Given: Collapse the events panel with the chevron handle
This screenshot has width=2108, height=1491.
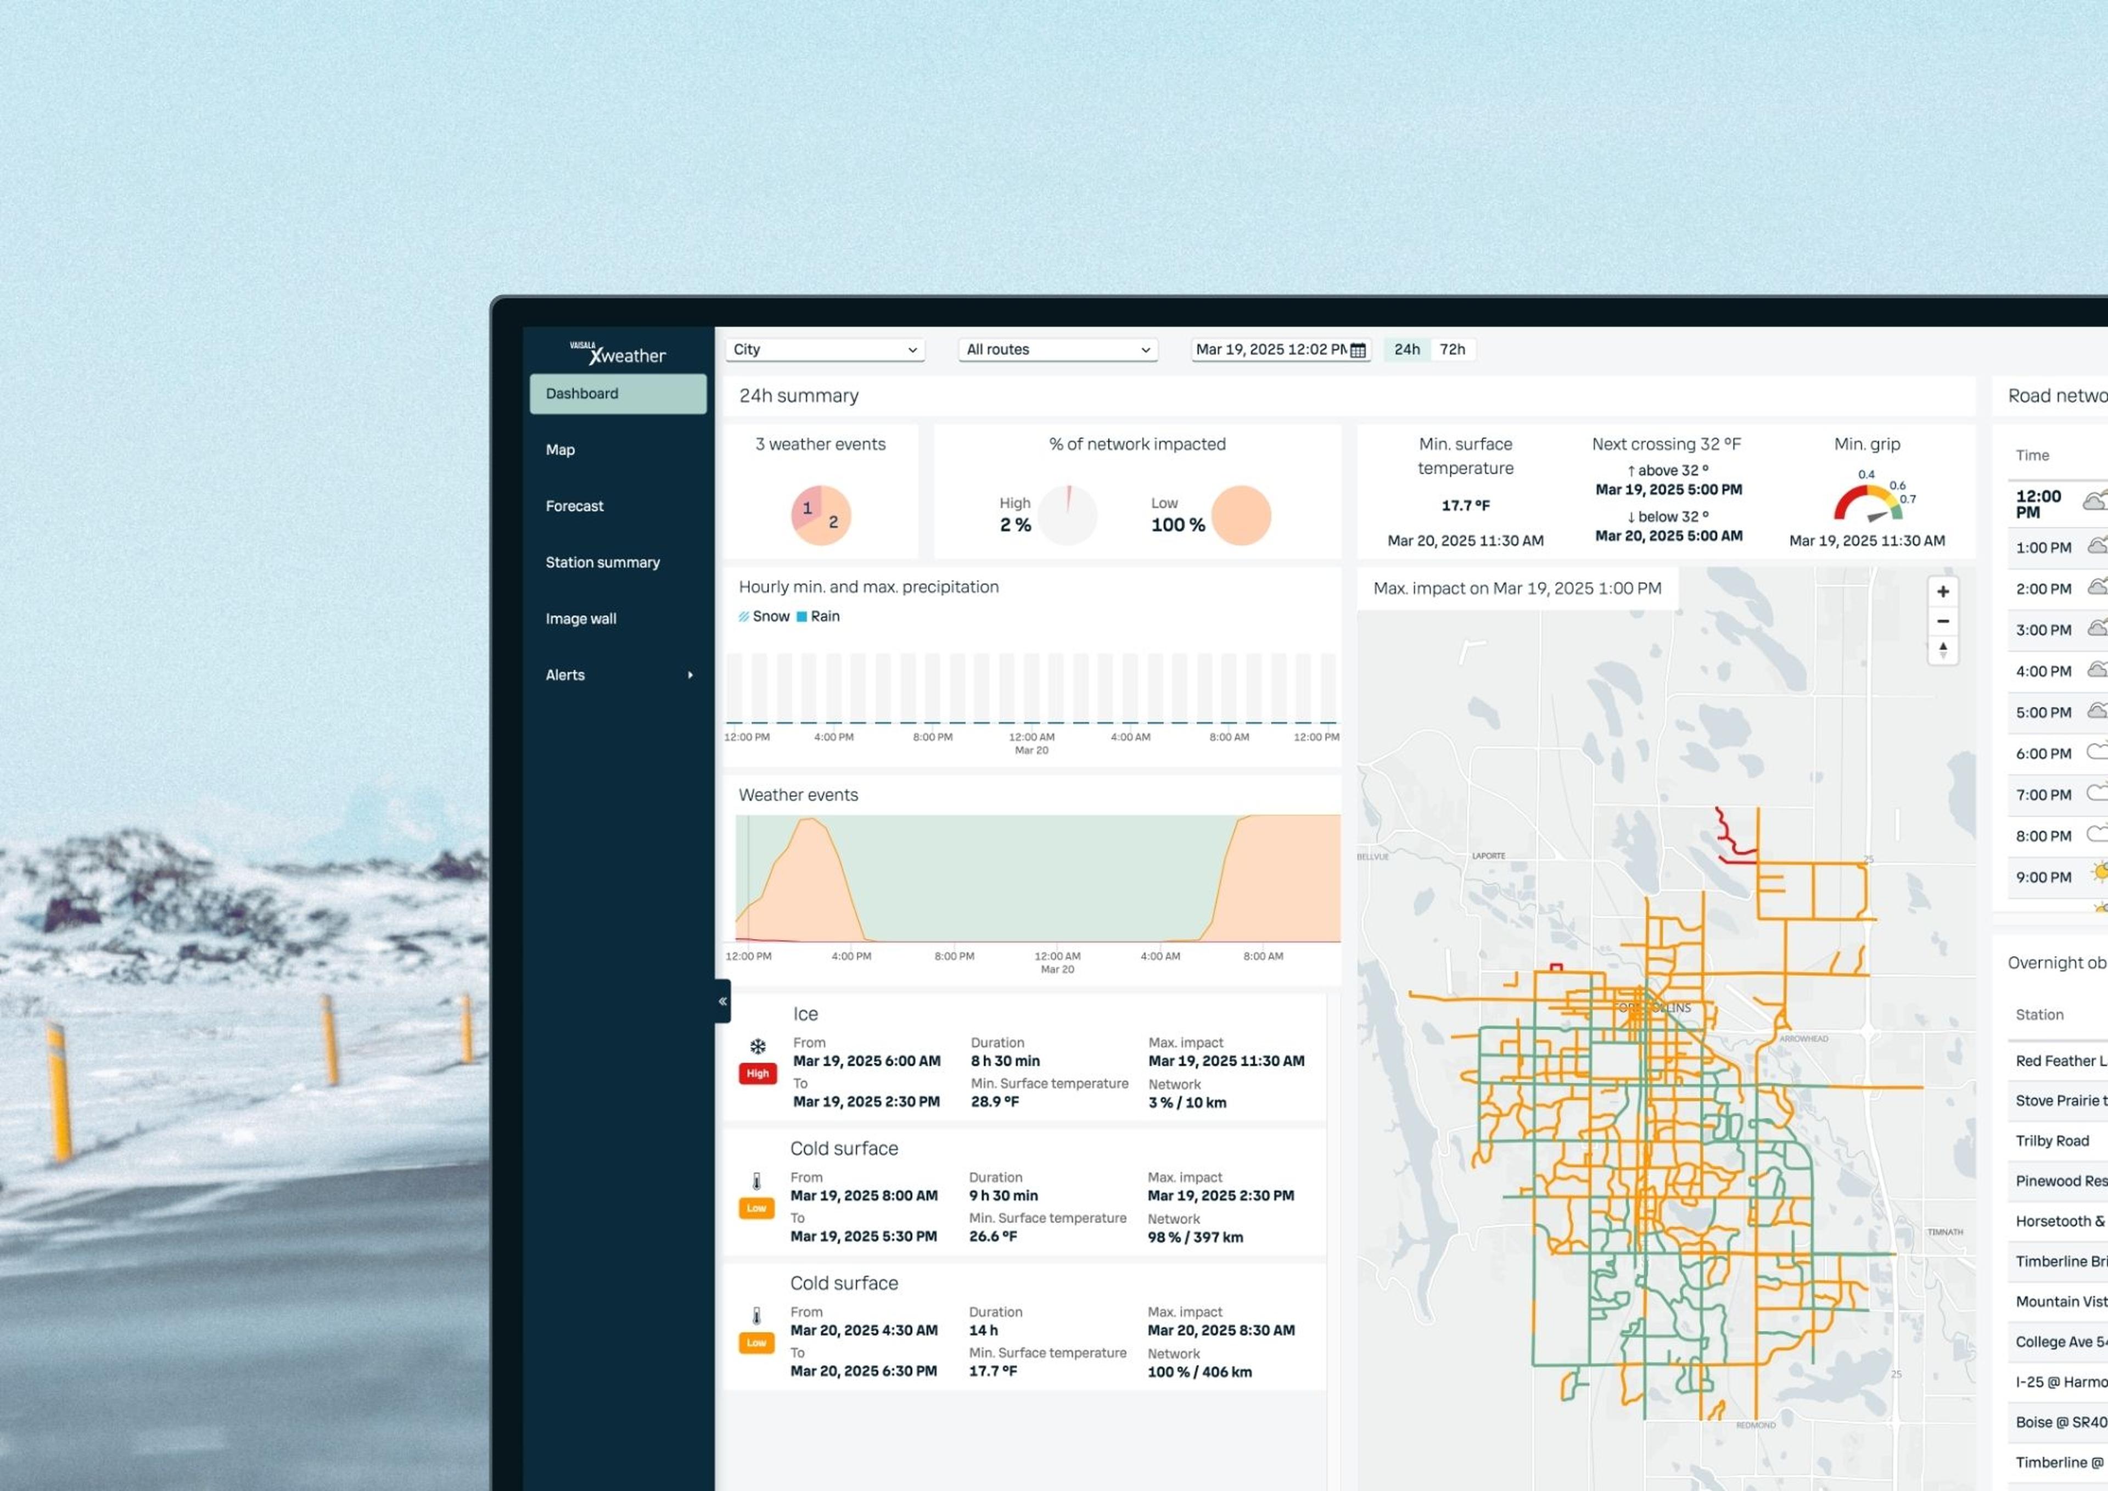Looking at the screenshot, I should (x=722, y=1001).
